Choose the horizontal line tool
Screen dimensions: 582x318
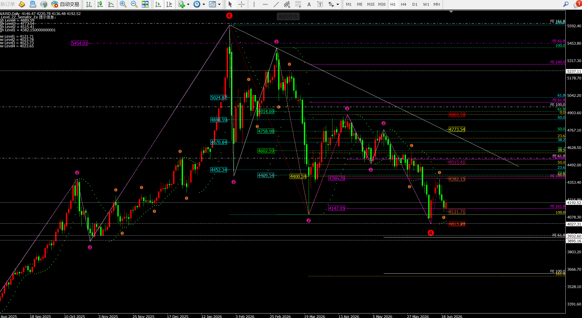tap(265, 4)
